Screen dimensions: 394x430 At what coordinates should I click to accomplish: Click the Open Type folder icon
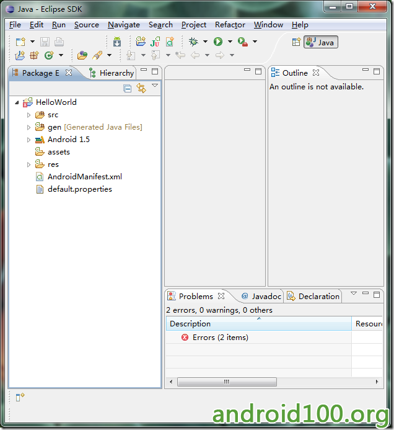[x=82, y=55]
